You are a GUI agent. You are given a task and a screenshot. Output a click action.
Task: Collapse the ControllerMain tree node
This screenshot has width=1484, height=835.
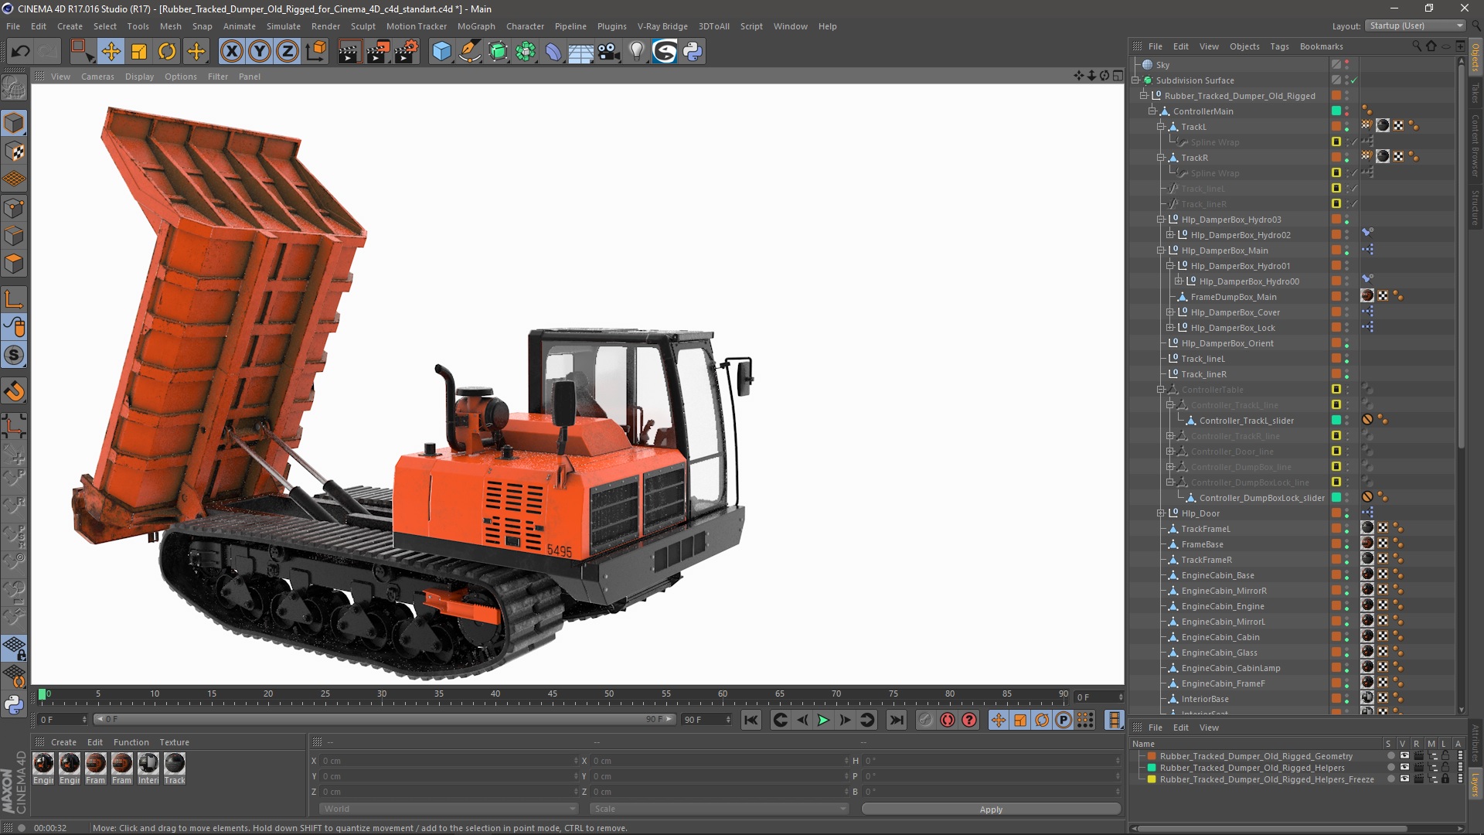[1152, 111]
